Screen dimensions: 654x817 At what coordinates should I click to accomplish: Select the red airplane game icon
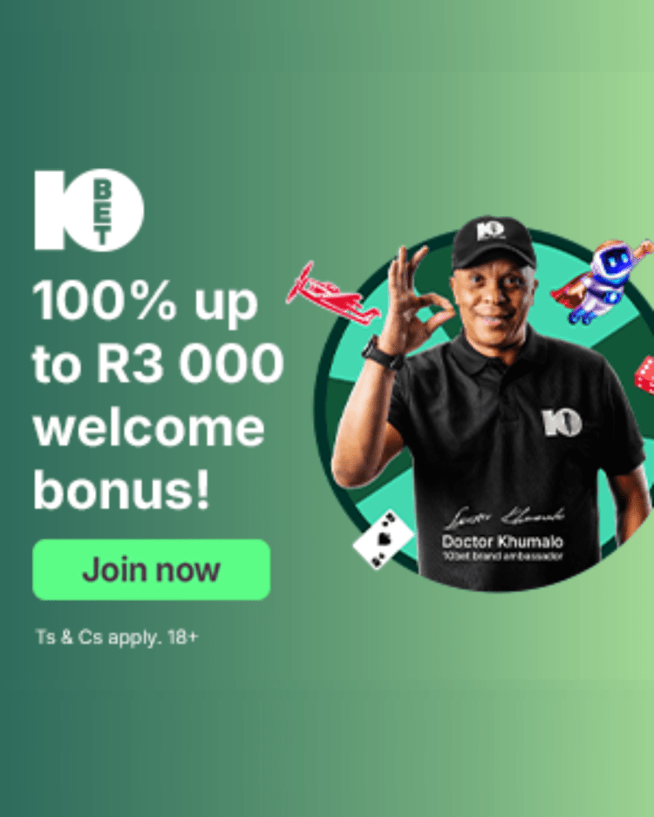point(332,295)
